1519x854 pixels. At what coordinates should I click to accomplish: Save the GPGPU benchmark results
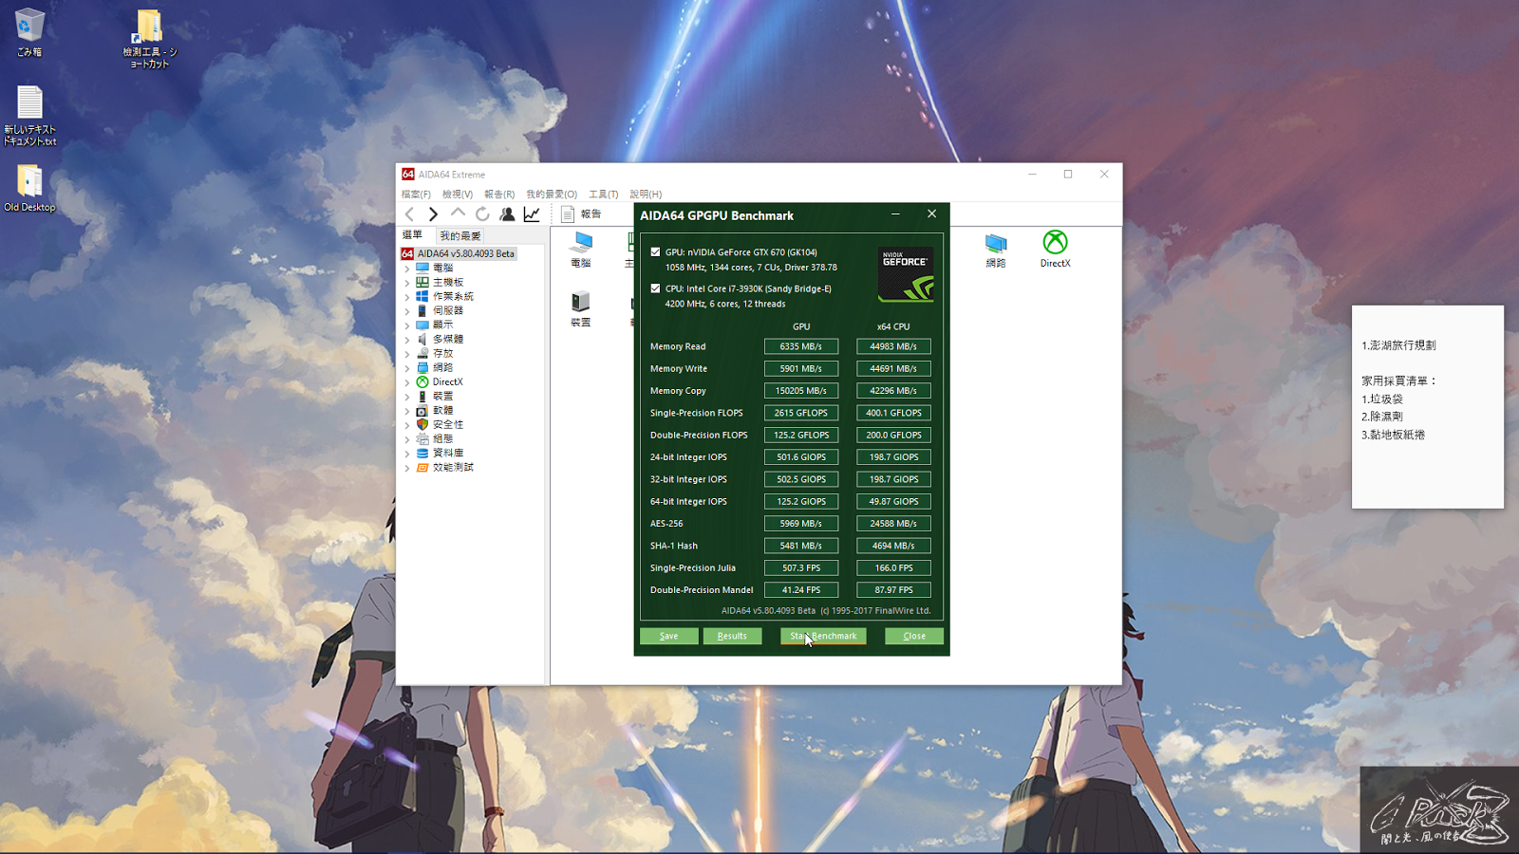[x=669, y=636]
